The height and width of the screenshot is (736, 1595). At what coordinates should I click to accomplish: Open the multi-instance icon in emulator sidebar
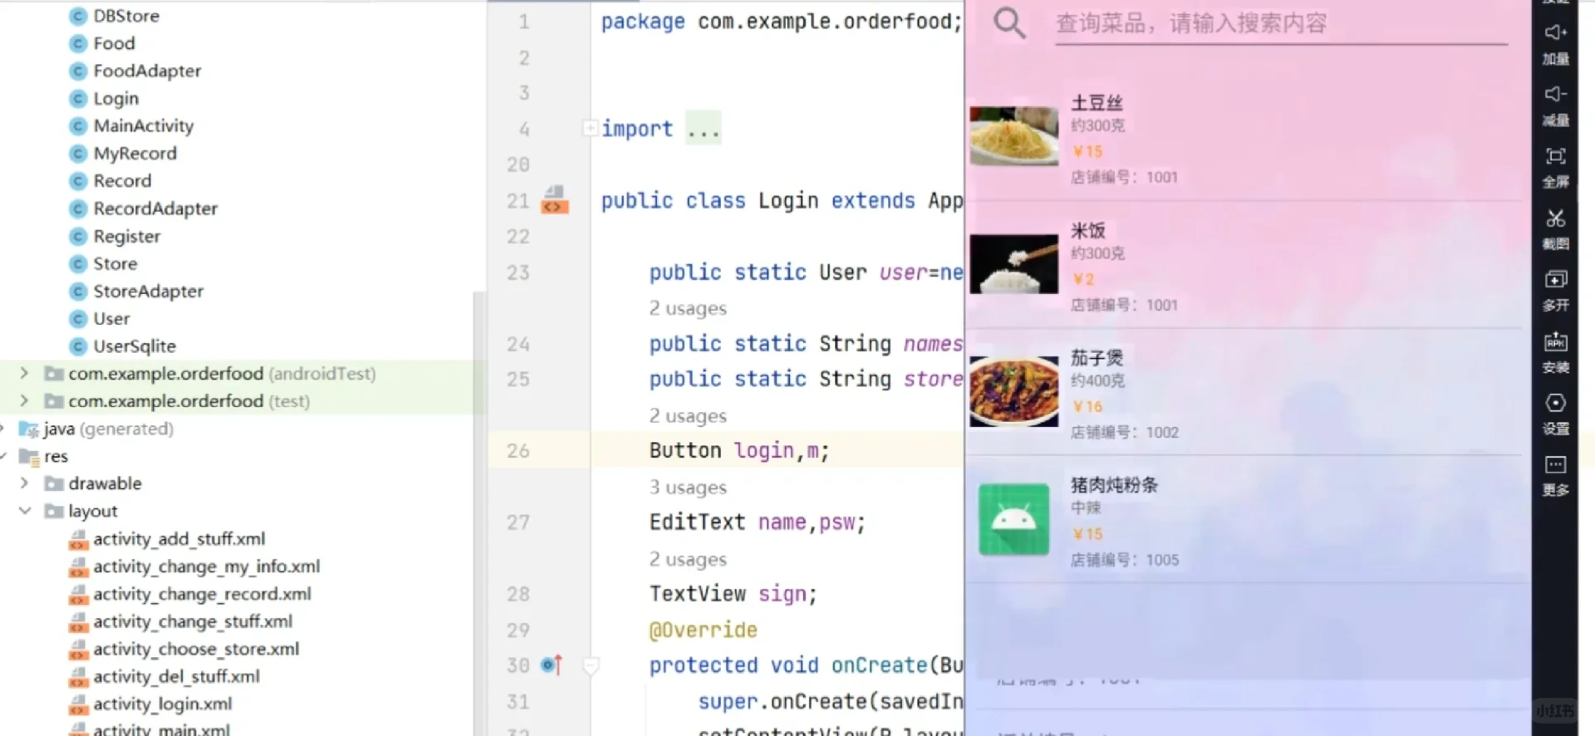coord(1555,280)
